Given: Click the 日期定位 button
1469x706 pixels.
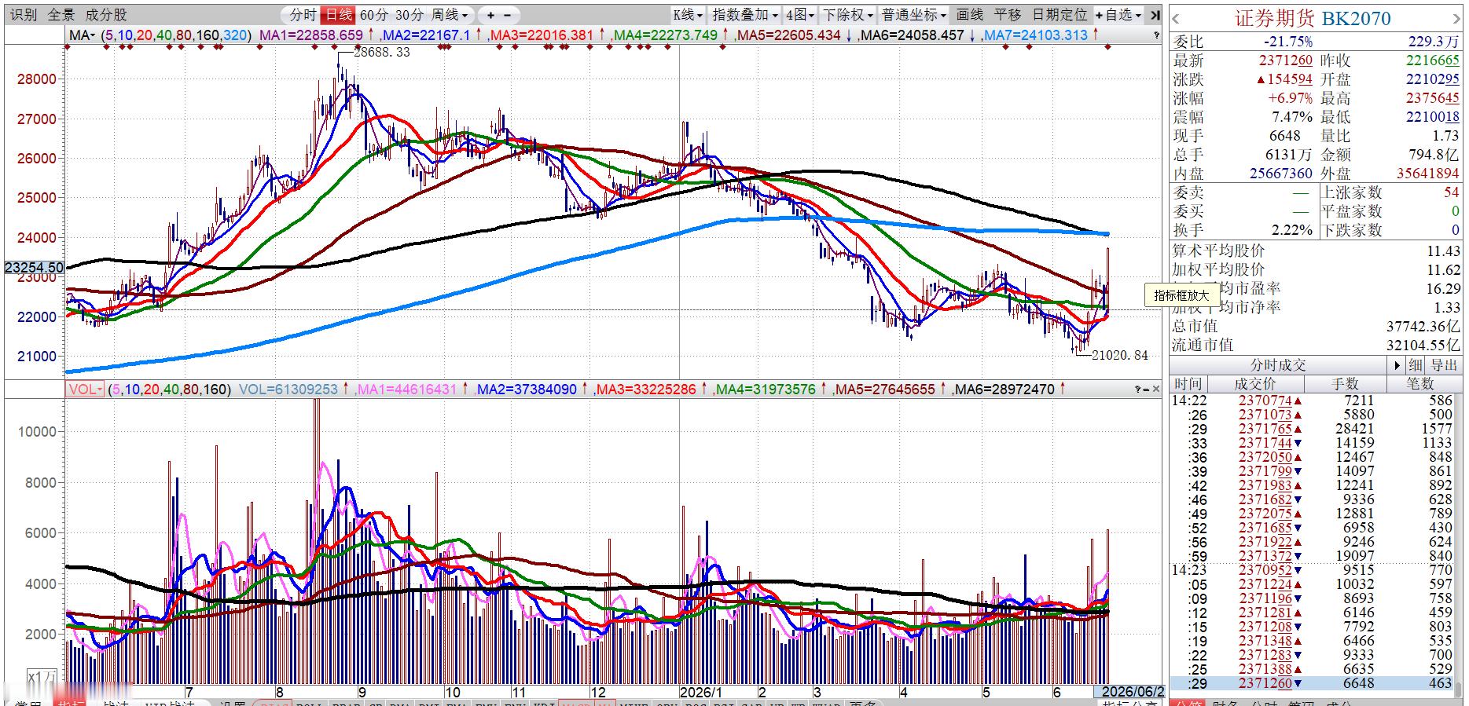Looking at the screenshot, I should (x=1060, y=15).
